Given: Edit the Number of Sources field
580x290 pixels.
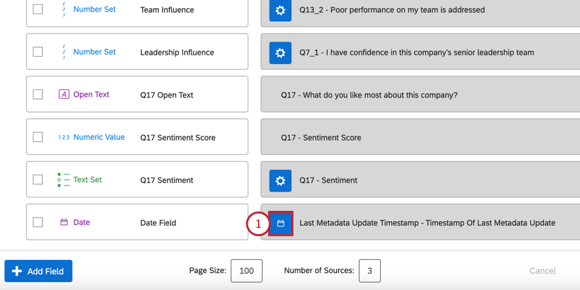Looking at the screenshot, I should click(369, 271).
